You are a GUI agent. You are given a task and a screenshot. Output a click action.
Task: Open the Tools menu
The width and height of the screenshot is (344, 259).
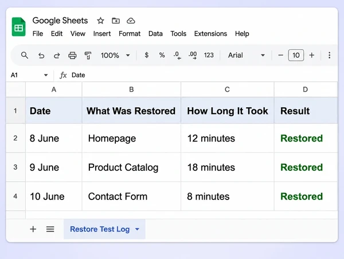click(x=178, y=34)
